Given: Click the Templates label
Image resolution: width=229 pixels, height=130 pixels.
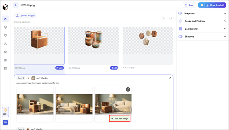Looking at the screenshot, I should pyautogui.click(x=189, y=14).
